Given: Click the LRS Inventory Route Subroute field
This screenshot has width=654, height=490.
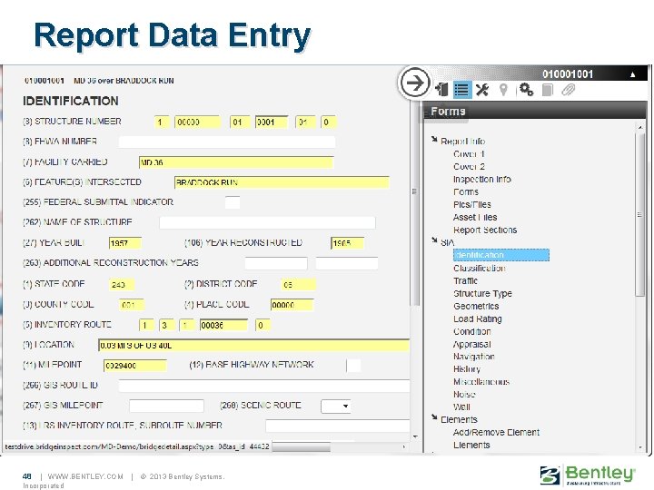Looking at the screenshot, I should [x=337, y=426].
